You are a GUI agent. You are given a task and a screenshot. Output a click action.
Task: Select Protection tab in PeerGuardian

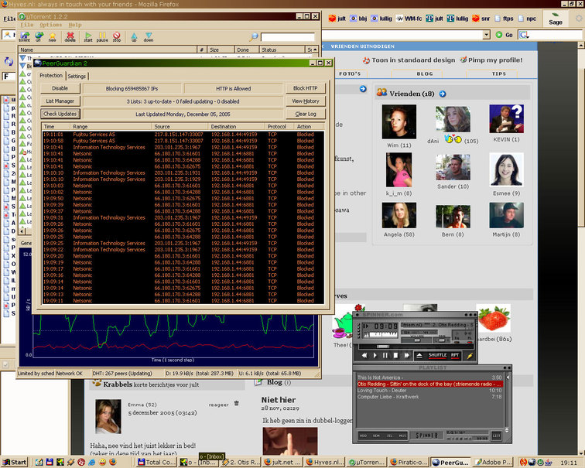click(x=51, y=75)
